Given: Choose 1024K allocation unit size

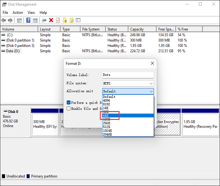Looking at the screenshot, I should click(x=128, y=131).
